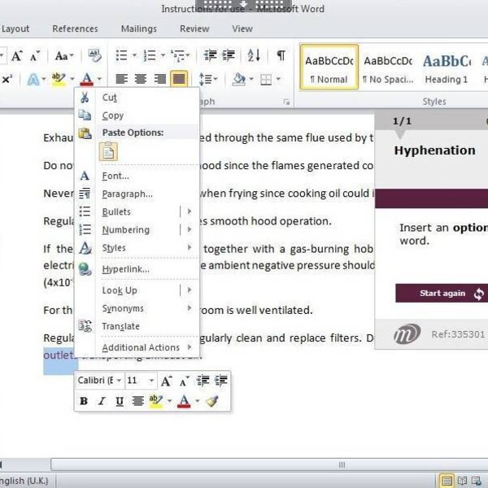Click Decrease Indent on mini toolbar
Screen dimensions: 488x488
click(x=203, y=381)
